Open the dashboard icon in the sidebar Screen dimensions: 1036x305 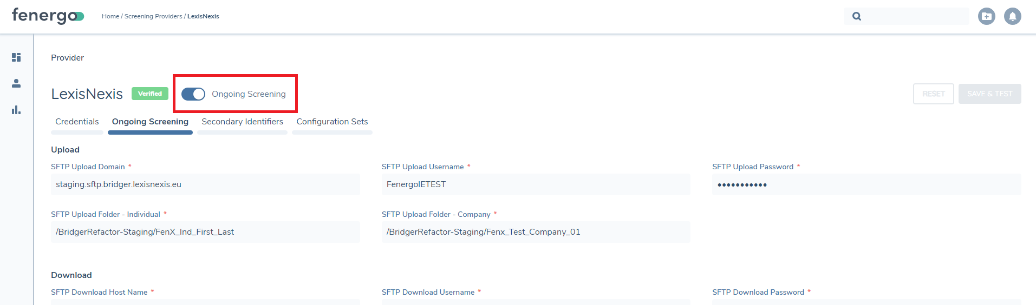coord(16,57)
